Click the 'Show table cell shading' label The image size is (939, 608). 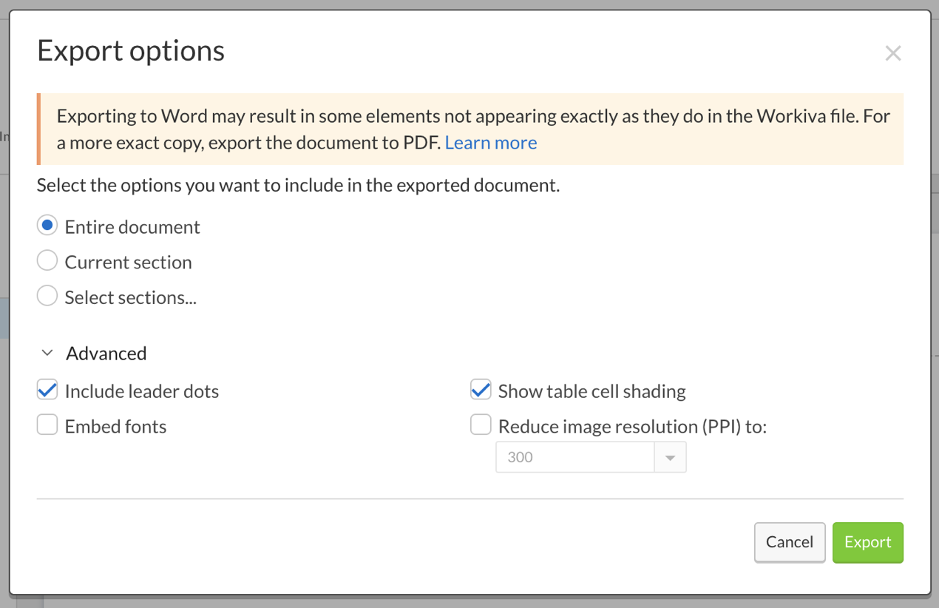click(x=591, y=391)
